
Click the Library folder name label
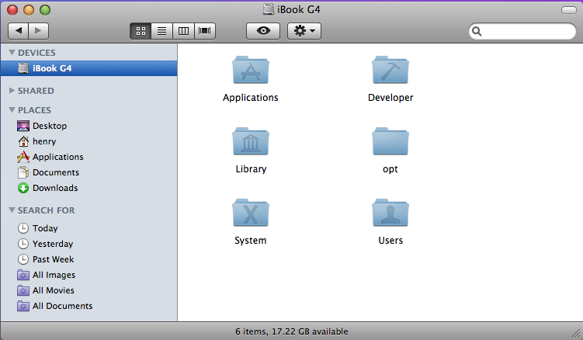251,169
